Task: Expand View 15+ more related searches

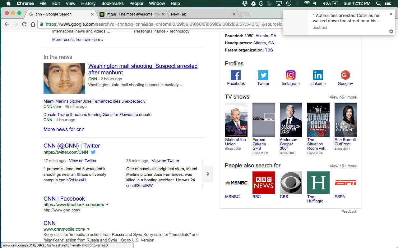Action: pos(343,166)
